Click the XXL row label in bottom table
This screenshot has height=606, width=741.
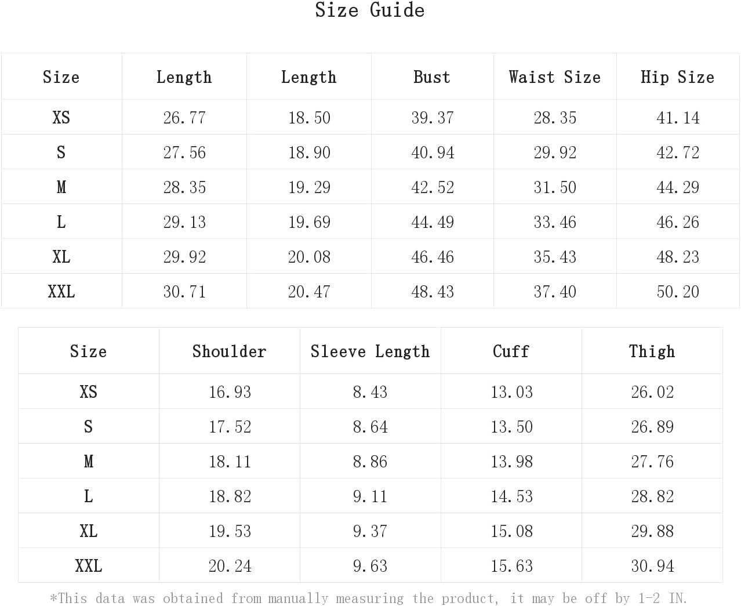pos(89,566)
